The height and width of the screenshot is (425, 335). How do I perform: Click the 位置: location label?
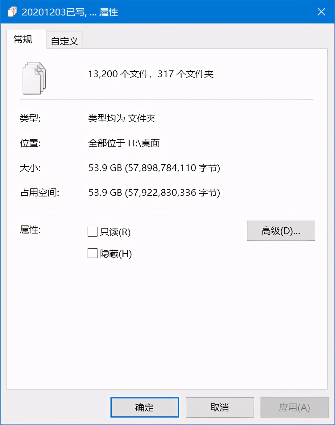[x=30, y=143]
